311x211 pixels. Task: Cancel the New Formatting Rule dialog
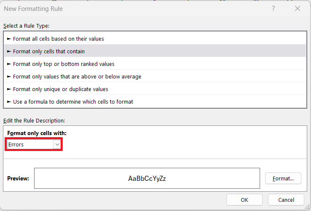coord(286,200)
